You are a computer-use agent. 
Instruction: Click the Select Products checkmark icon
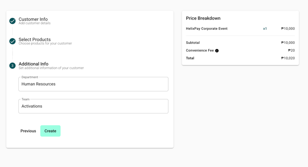[12, 41]
